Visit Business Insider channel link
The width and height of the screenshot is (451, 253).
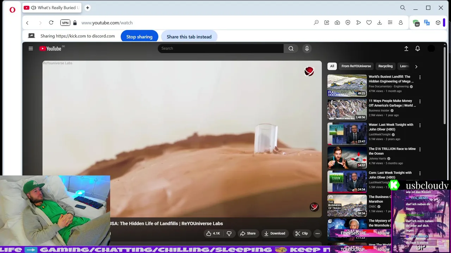pyautogui.click(x=379, y=111)
